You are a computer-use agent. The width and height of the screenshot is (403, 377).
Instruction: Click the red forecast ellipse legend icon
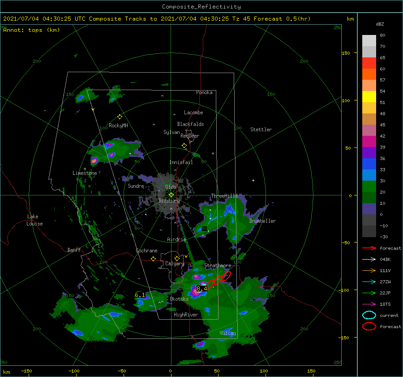(x=369, y=326)
